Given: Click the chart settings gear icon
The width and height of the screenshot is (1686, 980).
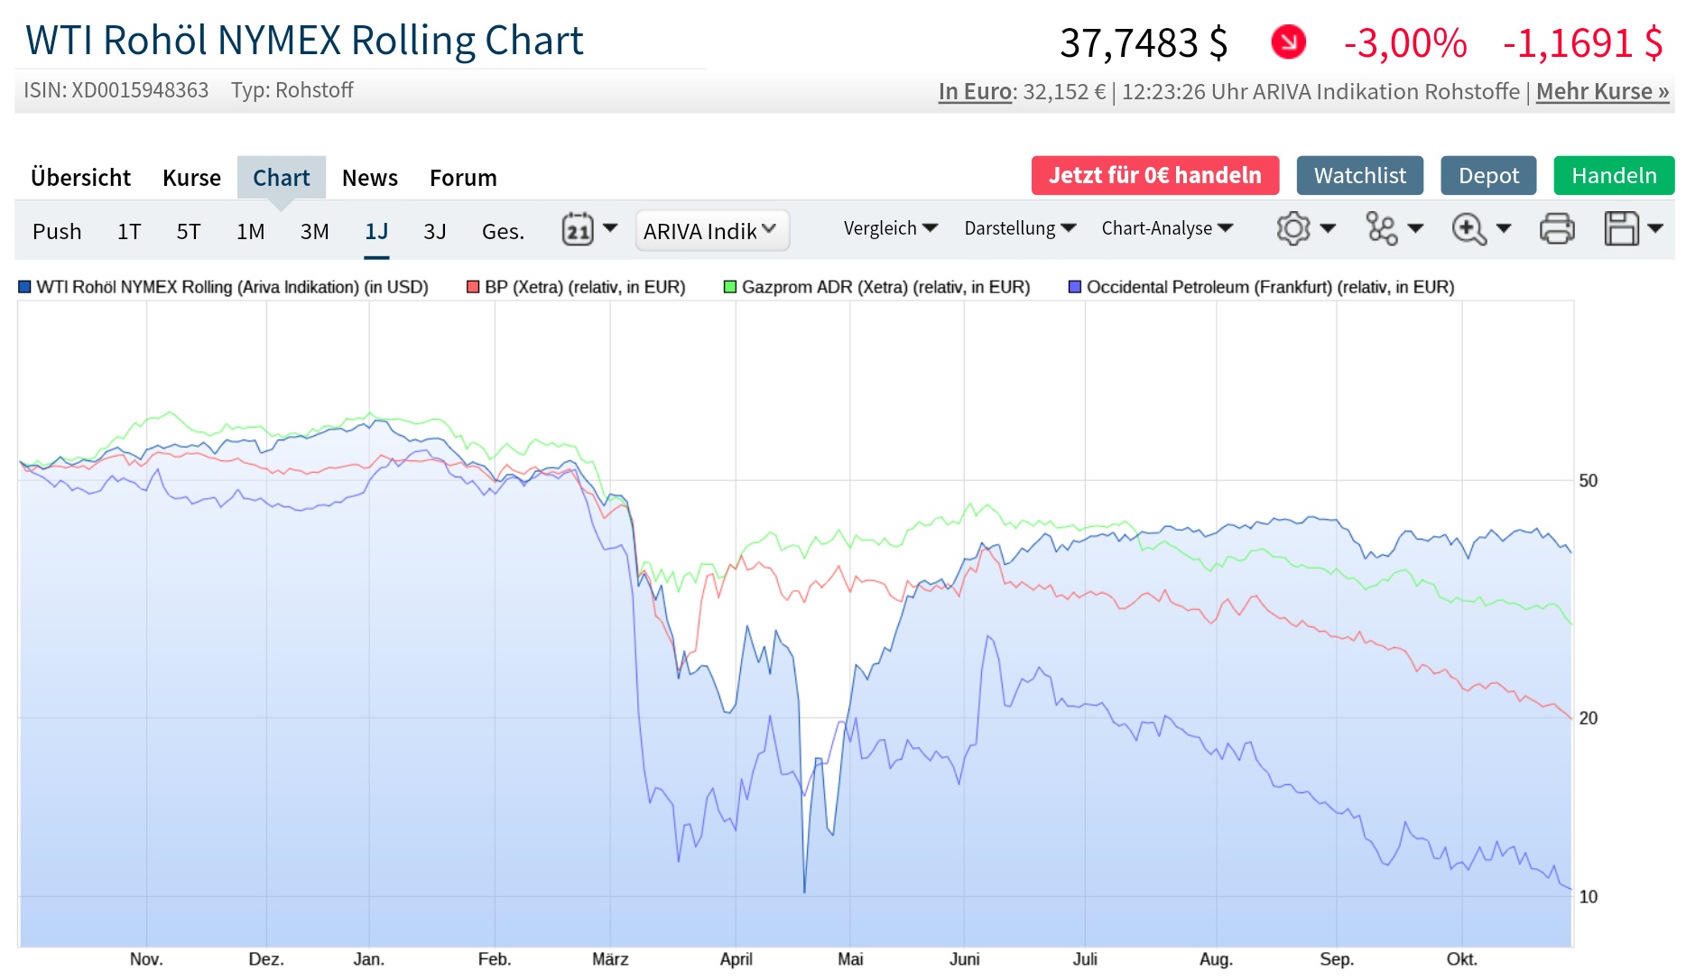Looking at the screenshot, I should point(1292,229).
